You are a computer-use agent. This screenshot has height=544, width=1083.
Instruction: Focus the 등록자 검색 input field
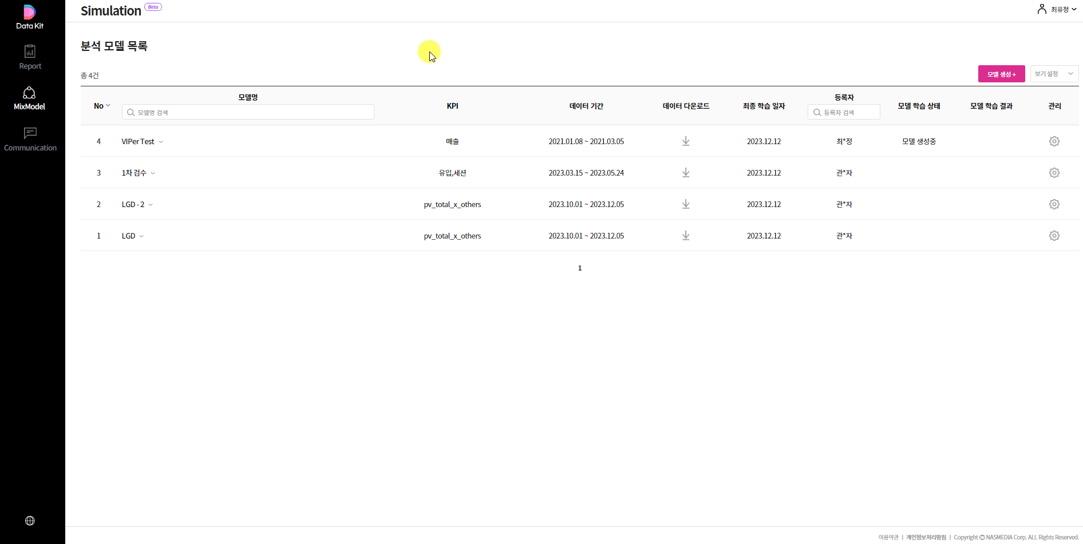[x=844, y=112]
